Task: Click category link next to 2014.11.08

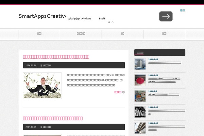Action: (47, 127)
